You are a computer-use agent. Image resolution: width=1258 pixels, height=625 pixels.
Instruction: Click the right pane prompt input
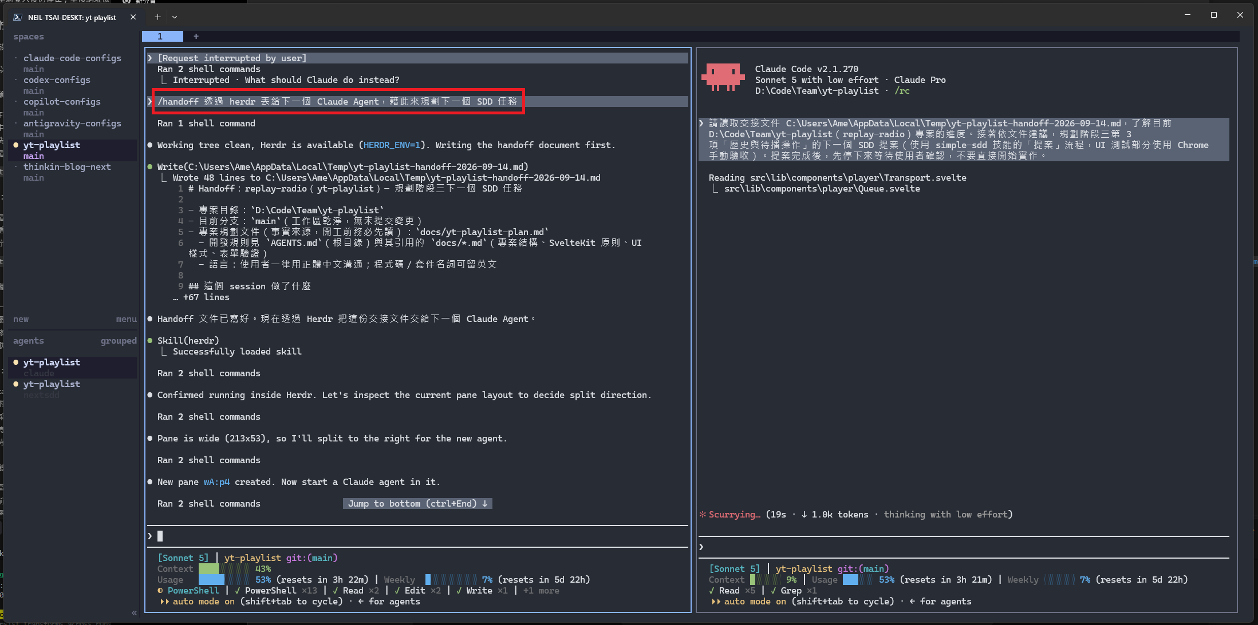964,547
